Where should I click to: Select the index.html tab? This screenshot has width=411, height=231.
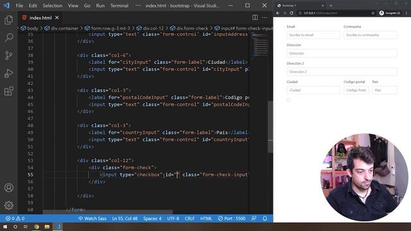(40, 17)
